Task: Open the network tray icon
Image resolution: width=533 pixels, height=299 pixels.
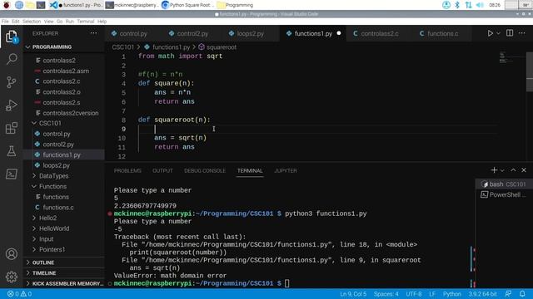Action: (x=468, y=5)
